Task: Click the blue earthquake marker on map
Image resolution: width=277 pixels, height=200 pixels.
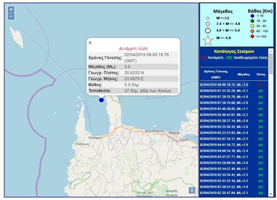Action: coord(101,100)
